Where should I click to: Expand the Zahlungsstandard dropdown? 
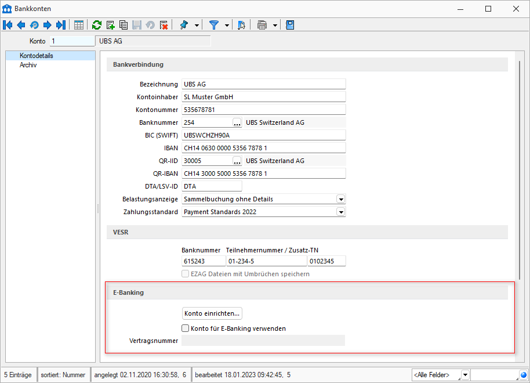coord(341,212)
